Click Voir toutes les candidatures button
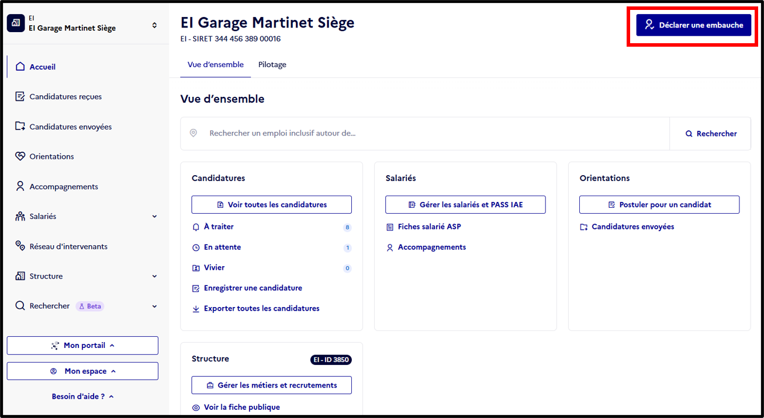This screenshot has width=764, height=418. [x=272, y=205]
